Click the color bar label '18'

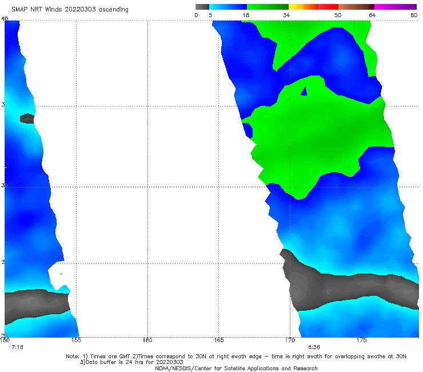(x=246, y=15)
